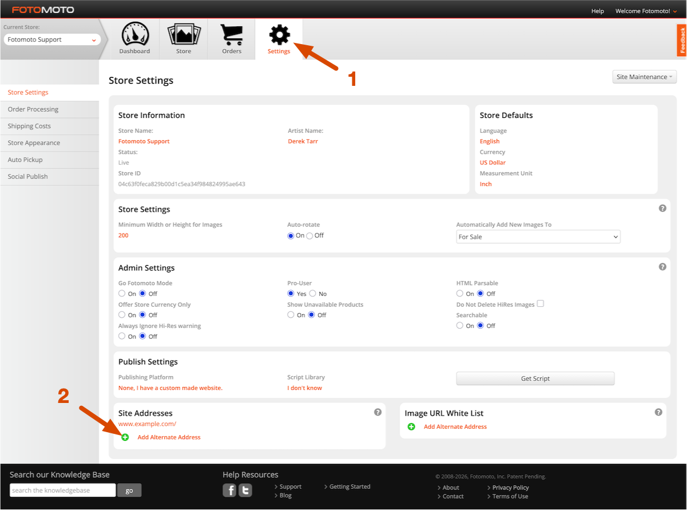Open About link in footer
Screen dimensions: 687x510
pyautogui.click(x=451, y=488)
